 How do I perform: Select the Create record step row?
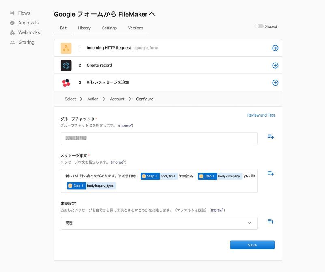168,65
